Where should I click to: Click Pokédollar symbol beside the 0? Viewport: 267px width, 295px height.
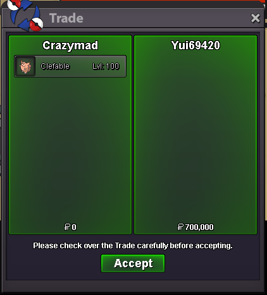(67, 227)
